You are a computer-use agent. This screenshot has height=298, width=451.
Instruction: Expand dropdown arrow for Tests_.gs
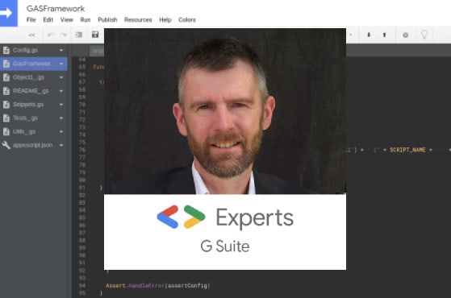pos(61,118)
